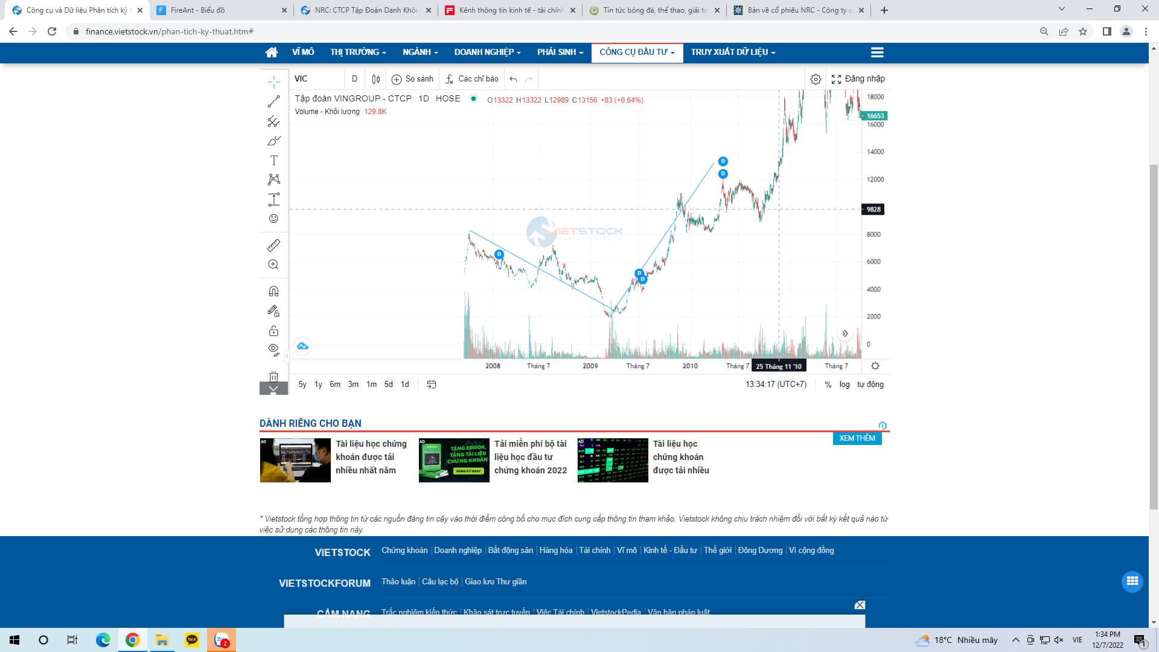
Task: Toggle log scale on chart
Action: [844, 385]
